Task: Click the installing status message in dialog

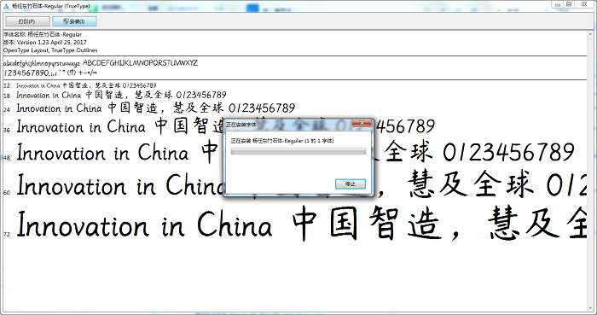Action: coord(282,141)
